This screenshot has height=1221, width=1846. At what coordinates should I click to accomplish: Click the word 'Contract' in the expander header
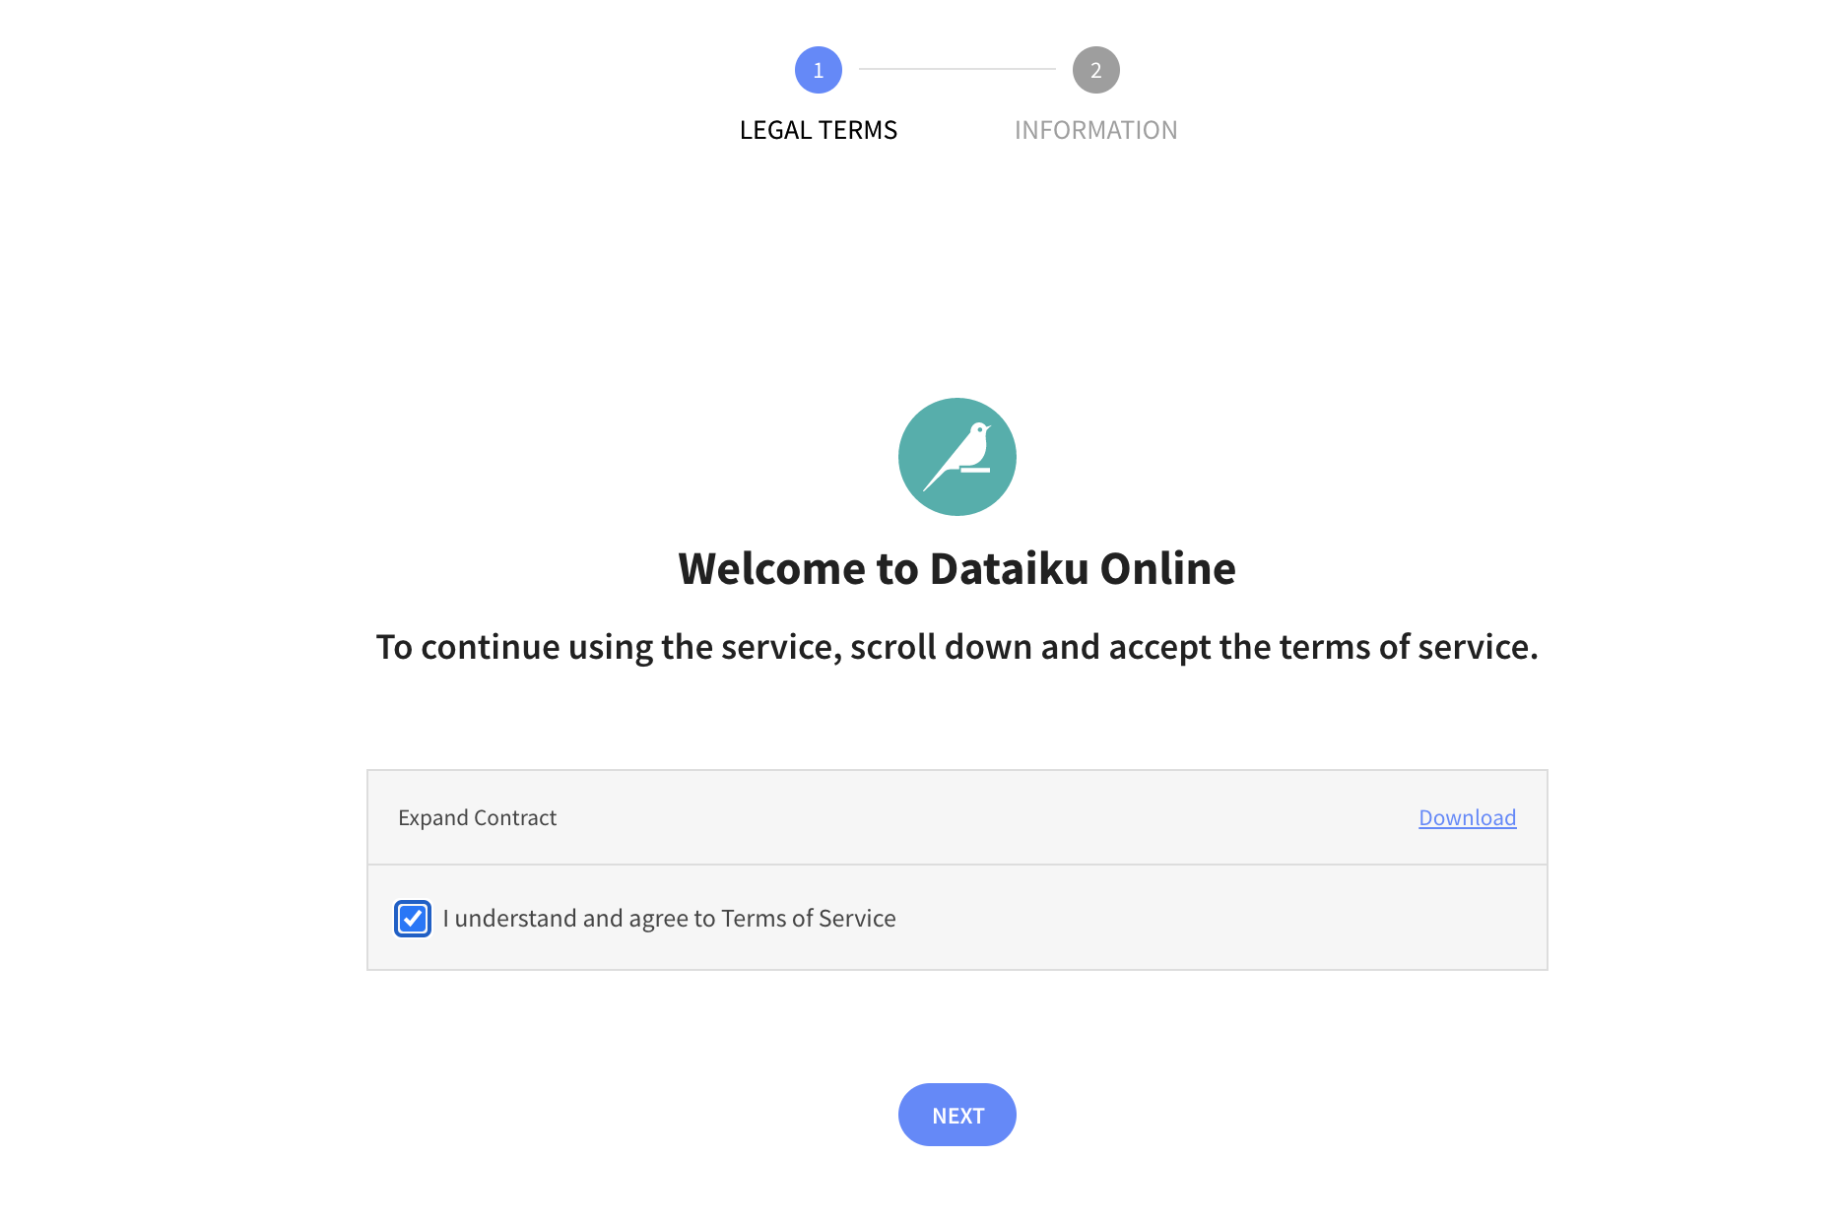click(514, 818)
